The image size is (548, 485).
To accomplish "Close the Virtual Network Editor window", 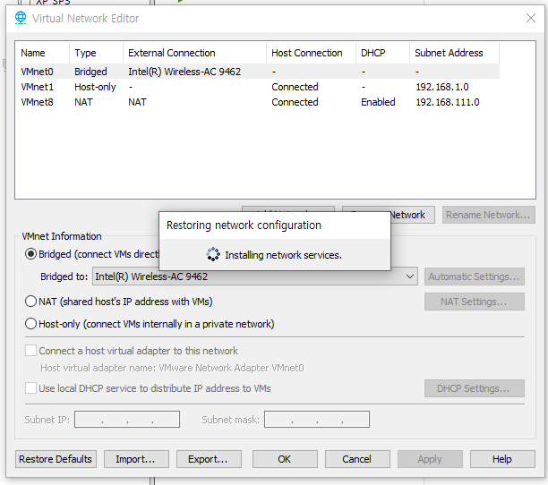I will coord(530,18).
